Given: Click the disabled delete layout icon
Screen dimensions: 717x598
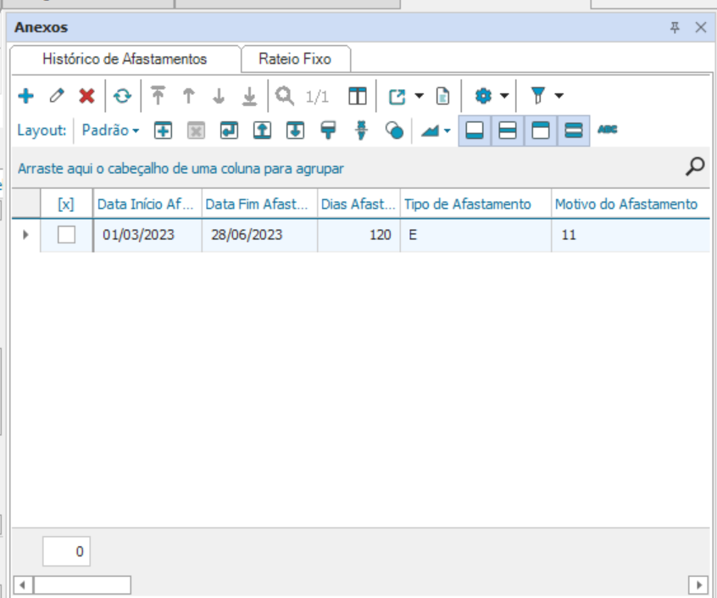Looking at the screenshot, I should point(196,131).
